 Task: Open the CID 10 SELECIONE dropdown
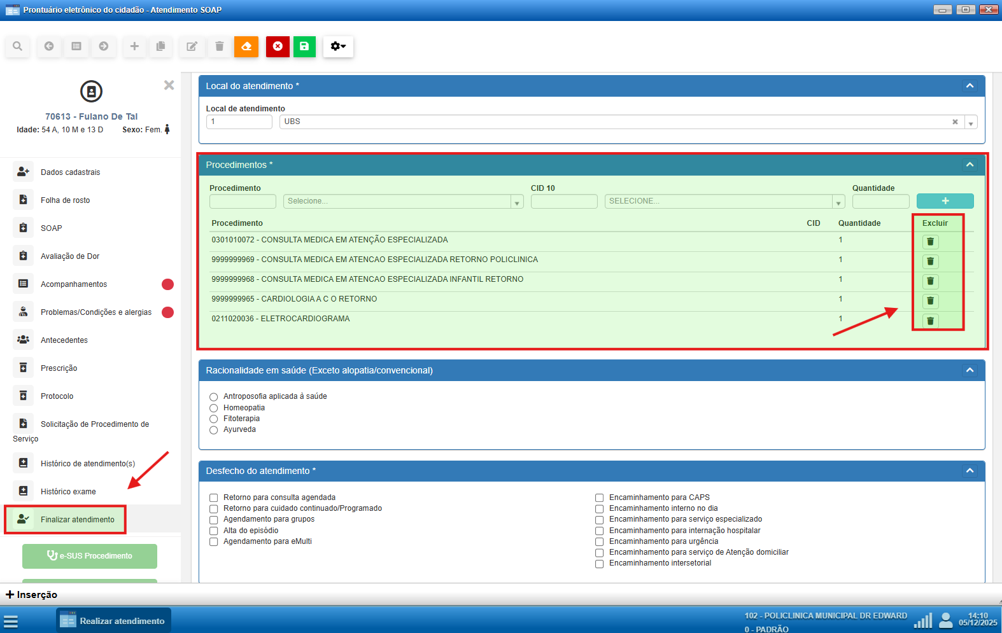(724, 202)
